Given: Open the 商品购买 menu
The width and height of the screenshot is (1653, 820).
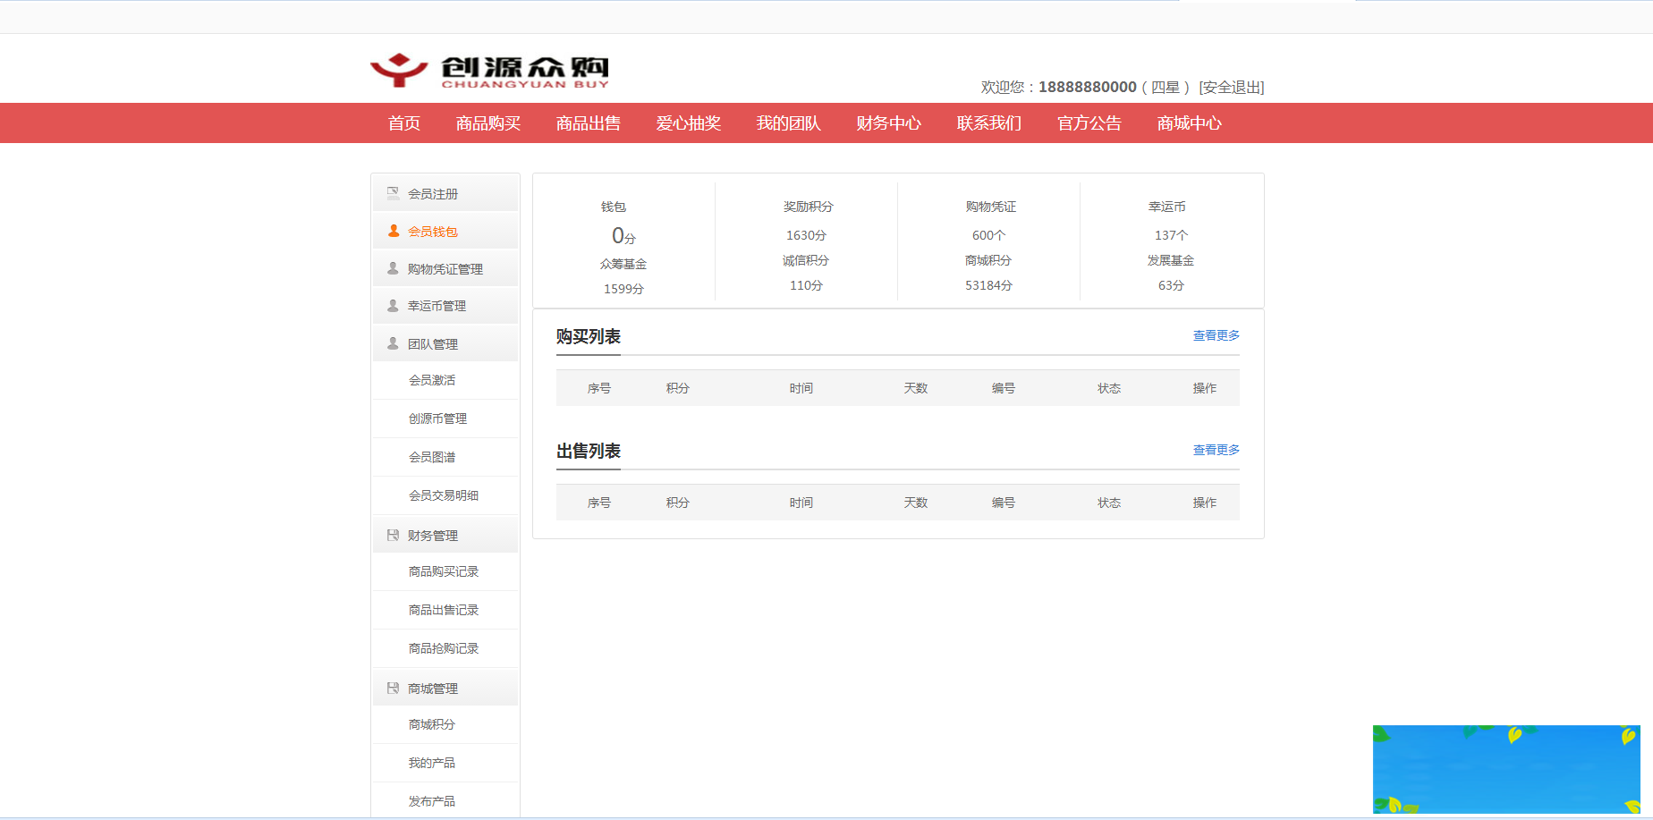Looking at the screenshot, I should [x=488, y=123].
